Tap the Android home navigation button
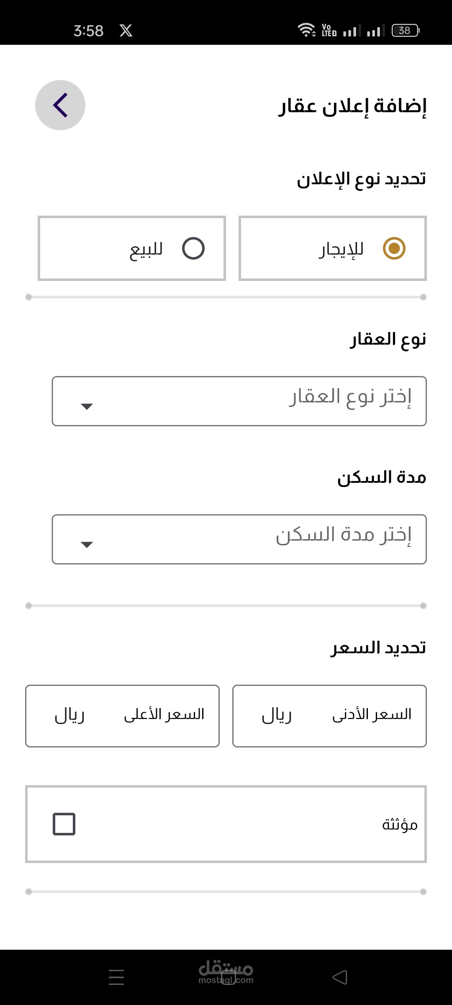Viewport: 452px width, 1005px height. (x=228, y=977)
